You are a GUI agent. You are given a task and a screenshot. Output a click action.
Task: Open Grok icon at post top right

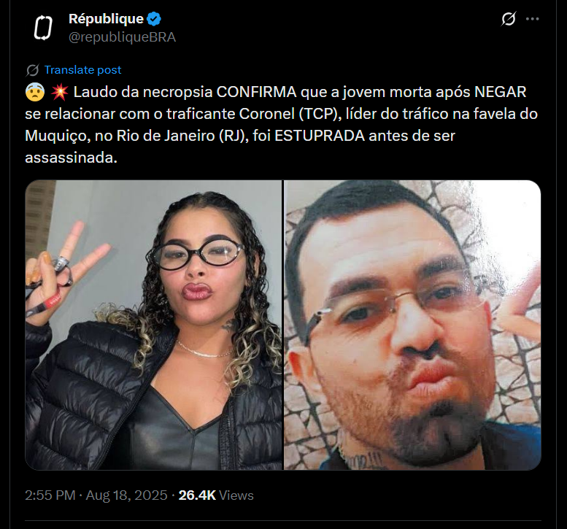(509, 19)
